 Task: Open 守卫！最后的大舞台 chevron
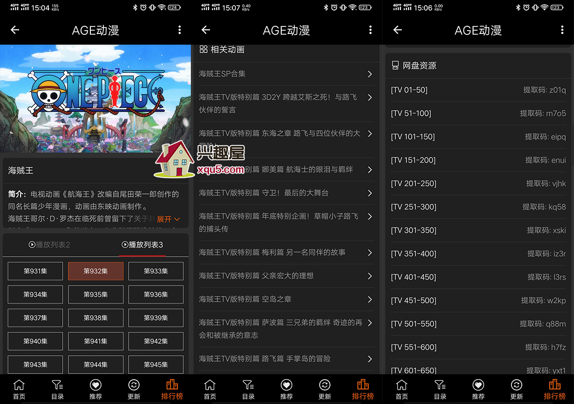[370, 193]
